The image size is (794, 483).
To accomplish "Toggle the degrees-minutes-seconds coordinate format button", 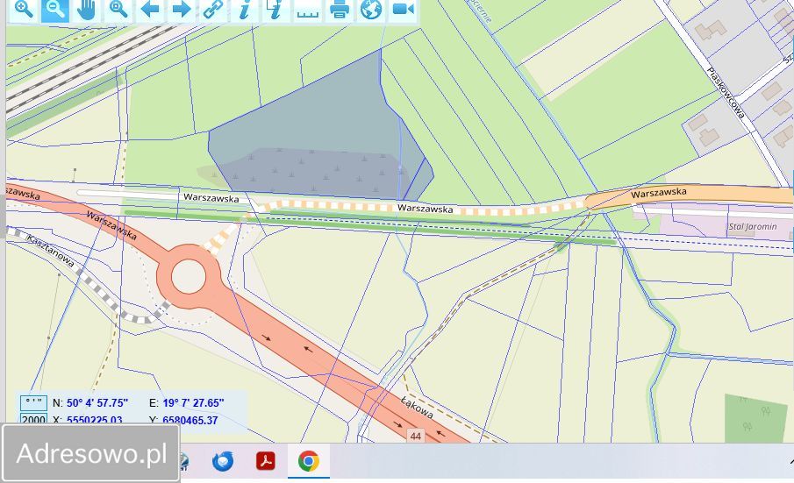I will point(34,403).
